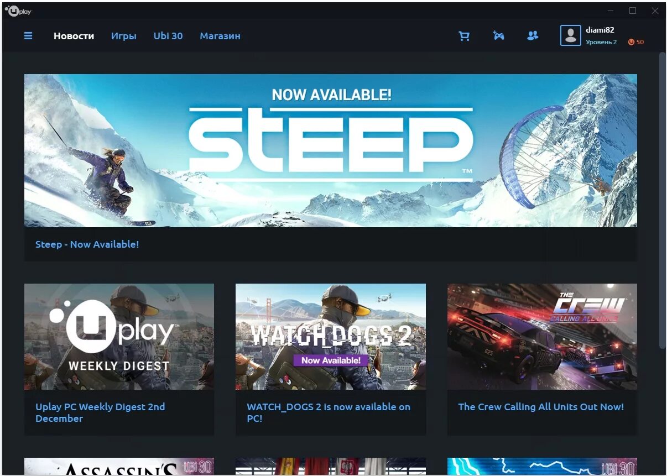The width and height of the screenshot is (667, 476).
Task: Open the friends list icon
Action: pos(533,36)
